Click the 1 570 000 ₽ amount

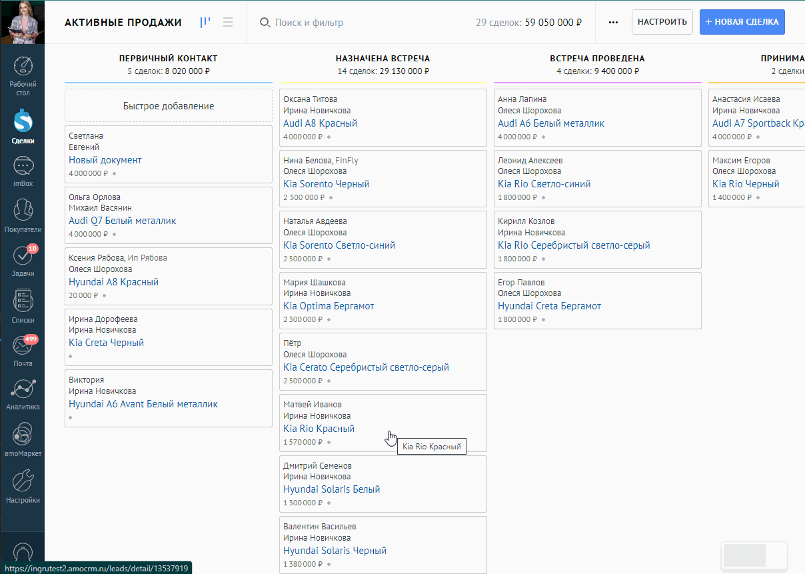pyautogui.click(x=303, y=442)
